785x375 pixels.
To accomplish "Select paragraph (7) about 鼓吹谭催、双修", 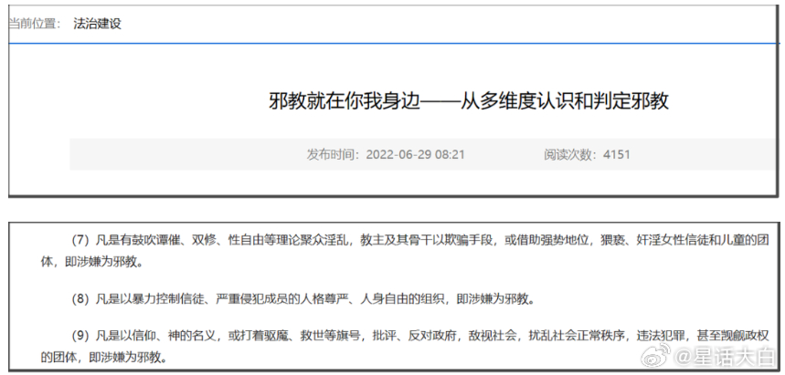I will click(405, 251).
